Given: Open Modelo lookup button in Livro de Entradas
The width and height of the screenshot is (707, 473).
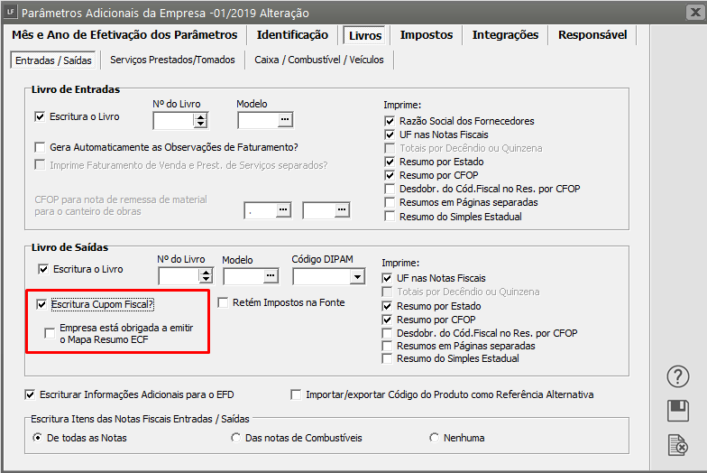Looking at the screenshot, I should pyautogui.click(x=285, y=120).
